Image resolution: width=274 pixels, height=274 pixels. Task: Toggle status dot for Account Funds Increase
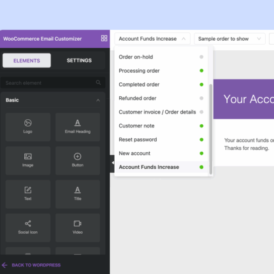pyautogui.click(x=201, y=167)
